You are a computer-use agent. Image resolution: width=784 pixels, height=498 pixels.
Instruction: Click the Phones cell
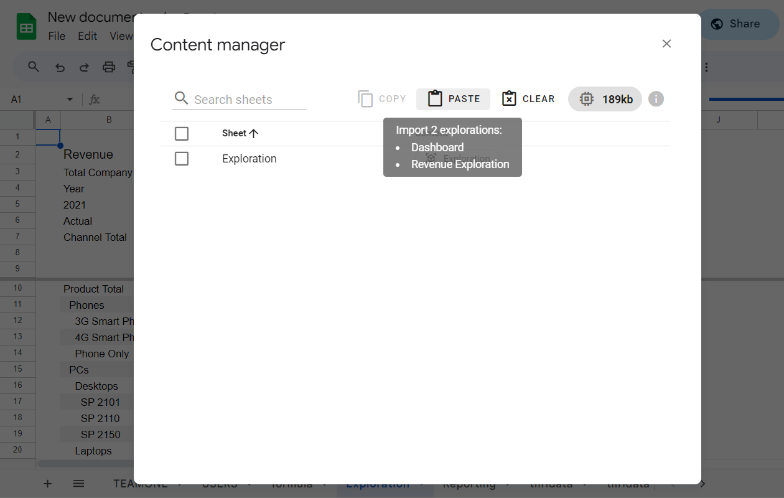[86, 305]
